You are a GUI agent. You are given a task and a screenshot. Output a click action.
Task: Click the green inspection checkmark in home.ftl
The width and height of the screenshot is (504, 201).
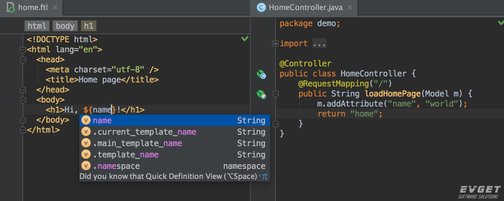(x=245, y=39)
